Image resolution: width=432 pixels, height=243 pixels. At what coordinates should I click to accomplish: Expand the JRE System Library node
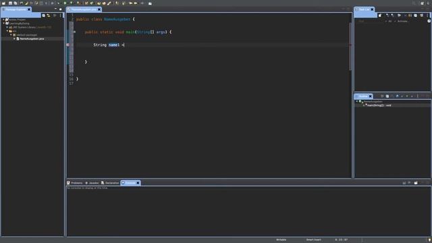(x=7, y=27)
